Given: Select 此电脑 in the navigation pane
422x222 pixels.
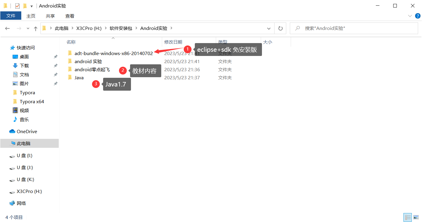Looking at the screenshot, I should point(23,143).
